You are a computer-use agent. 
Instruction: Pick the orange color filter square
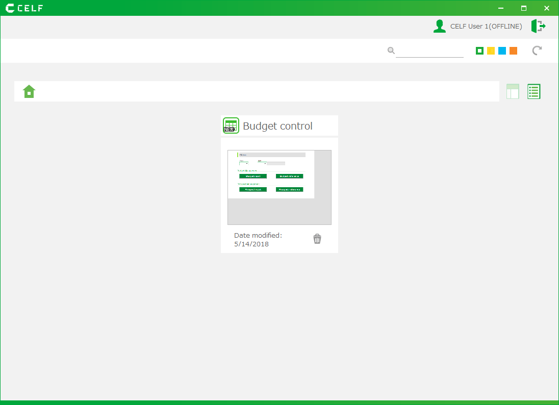pos(513,50)
